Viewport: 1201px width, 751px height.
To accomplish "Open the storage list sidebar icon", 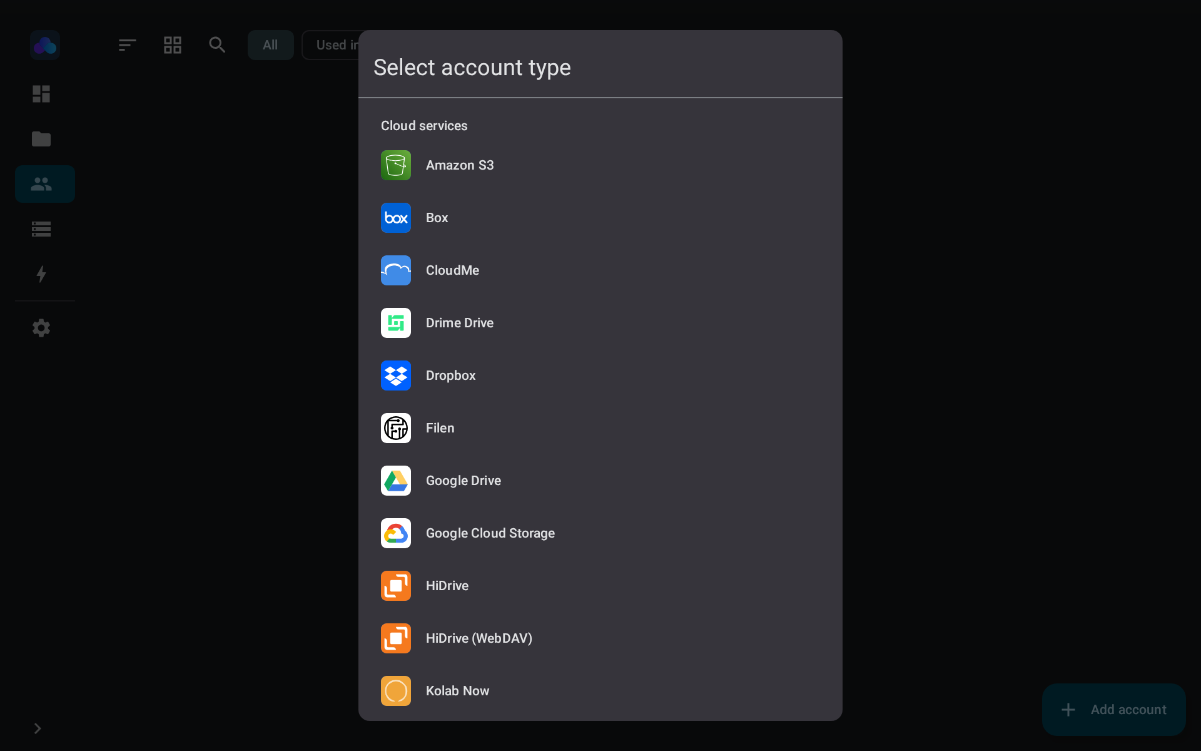I will pos(41,229).
